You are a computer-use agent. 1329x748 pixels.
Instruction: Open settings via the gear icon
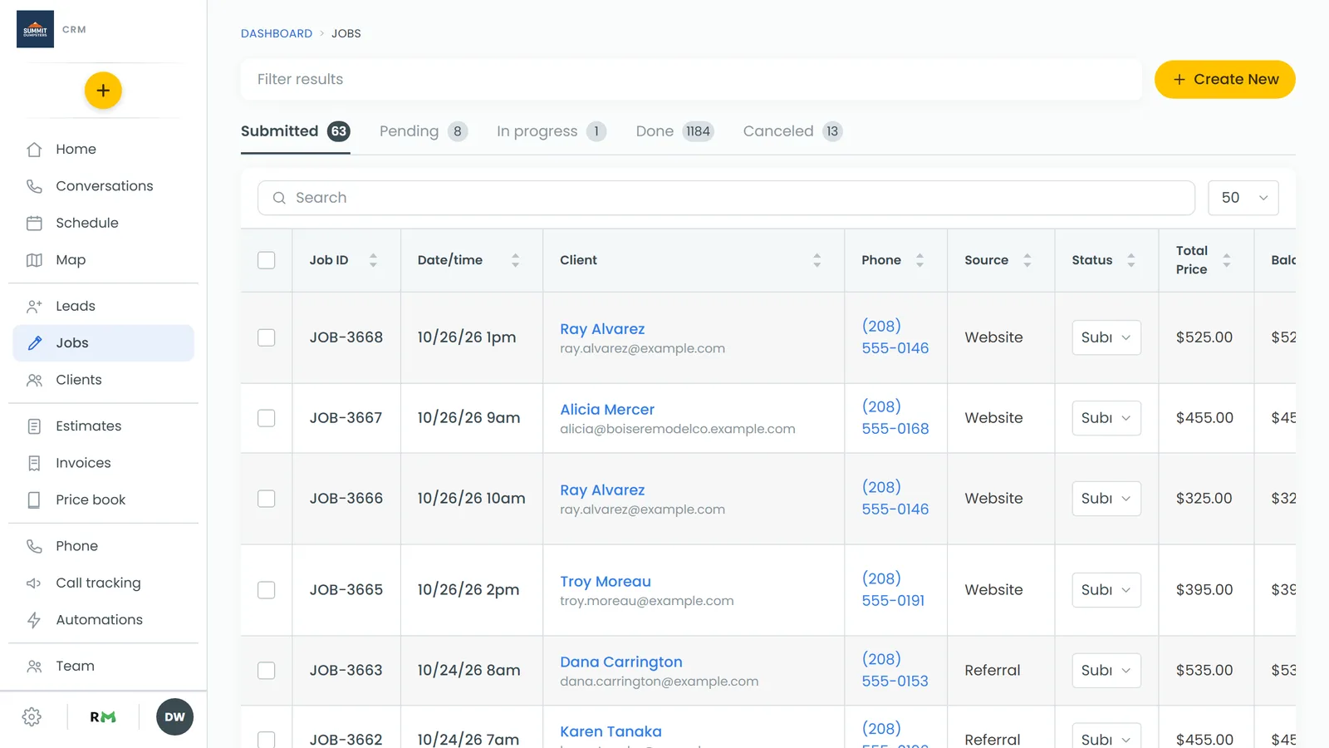pyautogui.click(x=32, y=717)
